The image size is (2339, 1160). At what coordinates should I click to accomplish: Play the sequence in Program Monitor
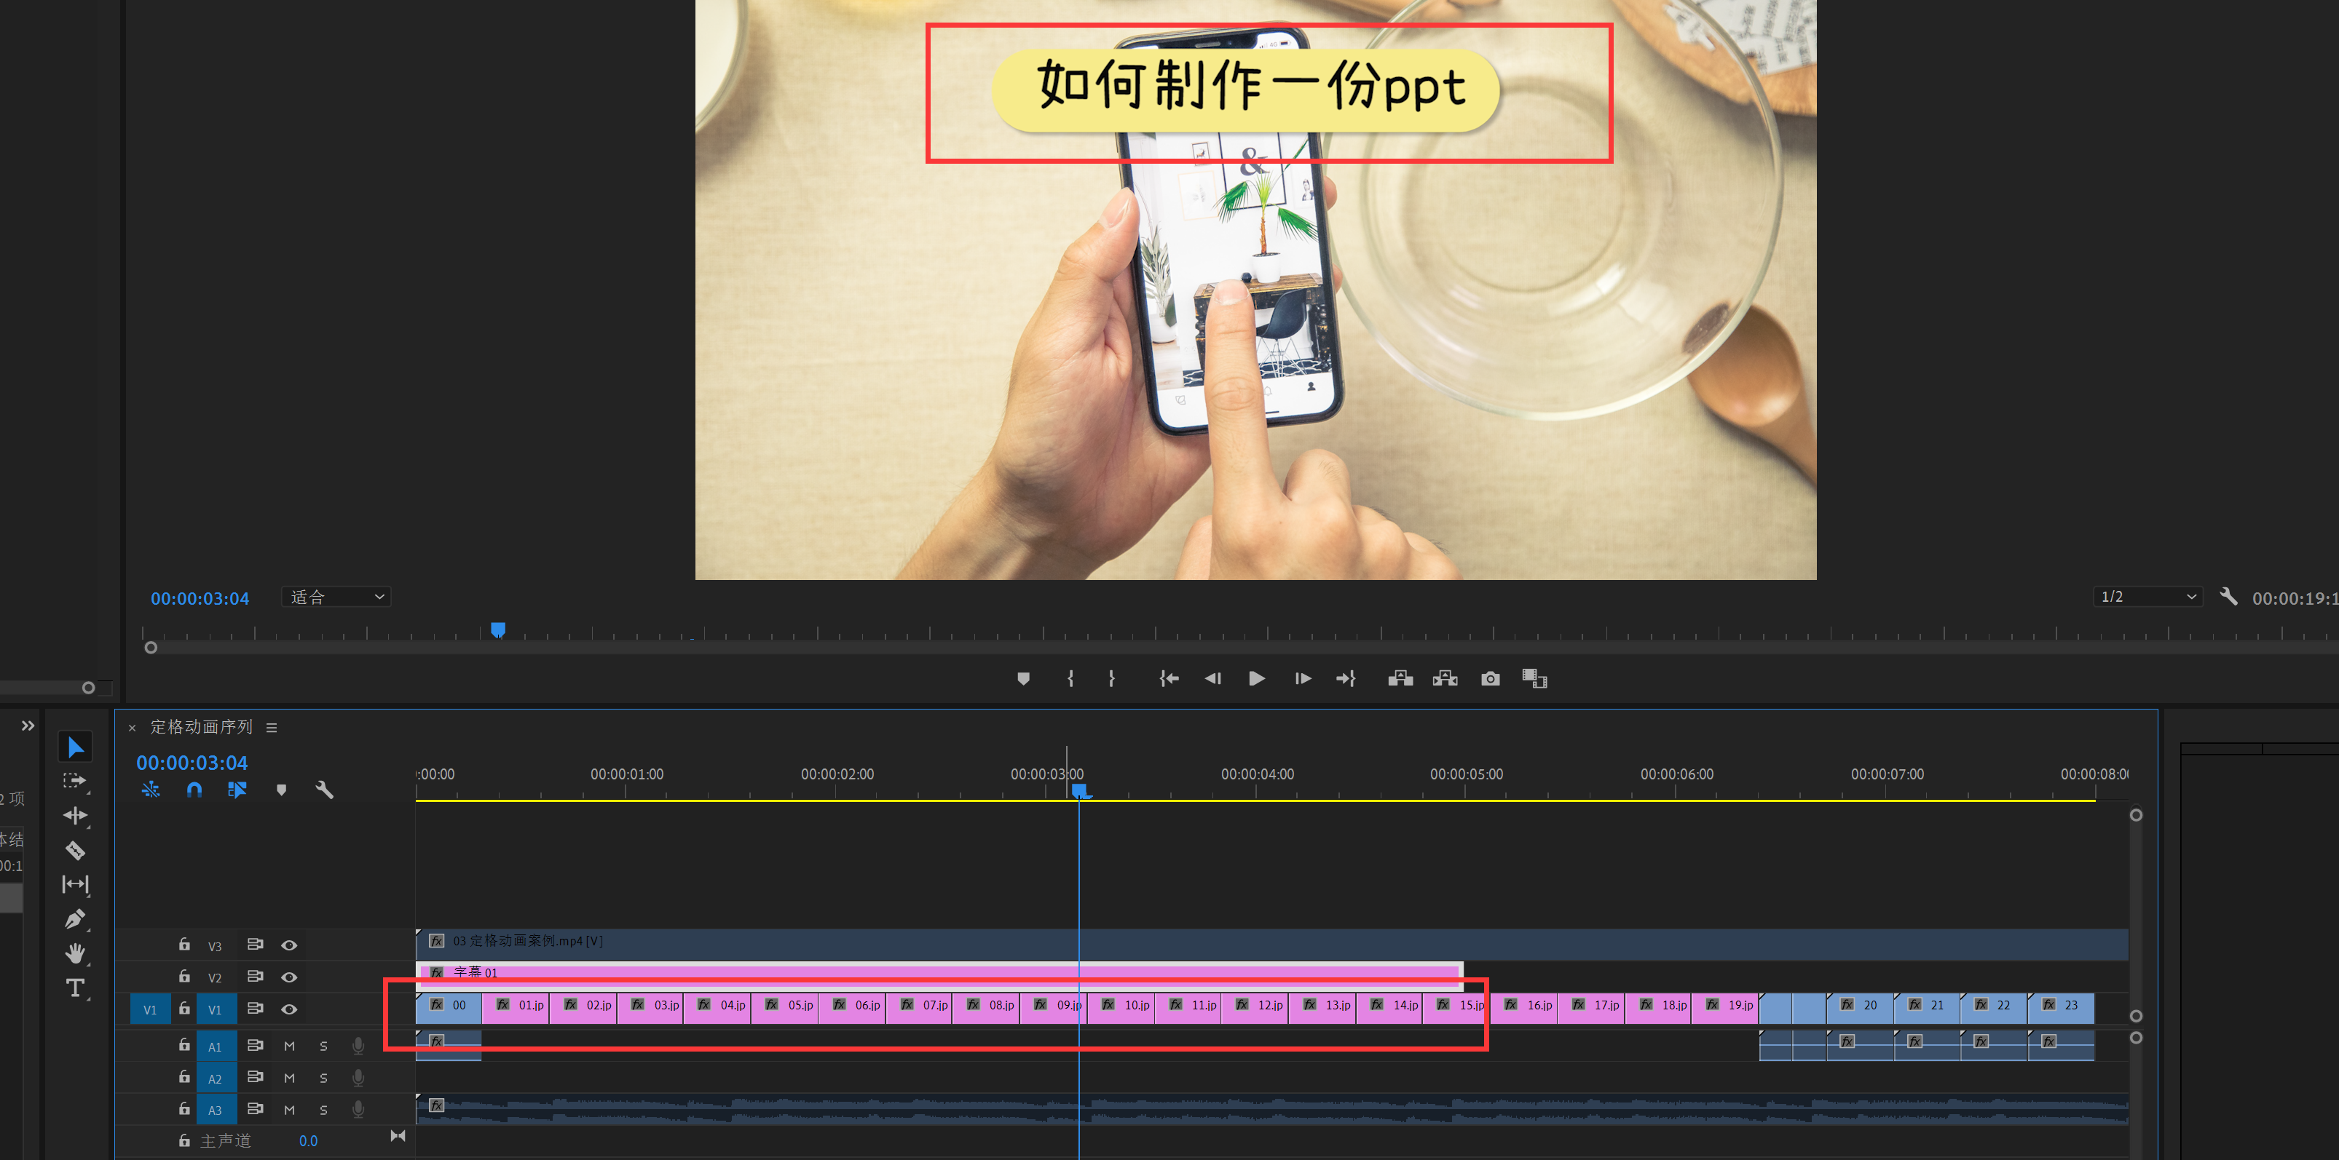point(1257,678)
